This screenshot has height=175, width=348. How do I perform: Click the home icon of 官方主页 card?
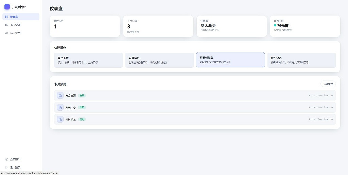click(x=60, y=95)
